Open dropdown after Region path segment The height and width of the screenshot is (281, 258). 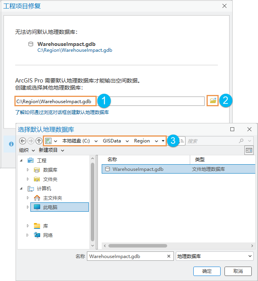pyautogui.click(x=156, y=141)
